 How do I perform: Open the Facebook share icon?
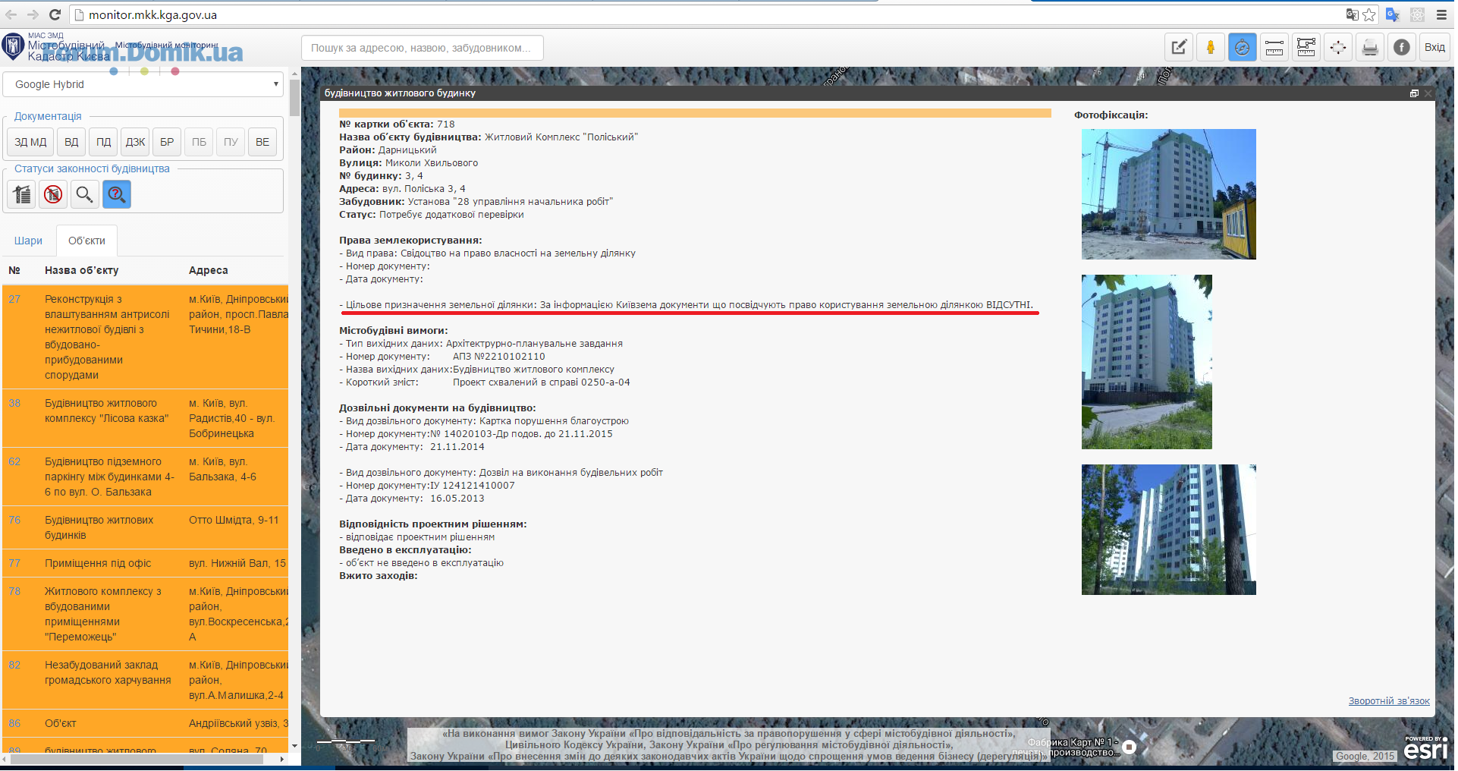pos(1402,47)
